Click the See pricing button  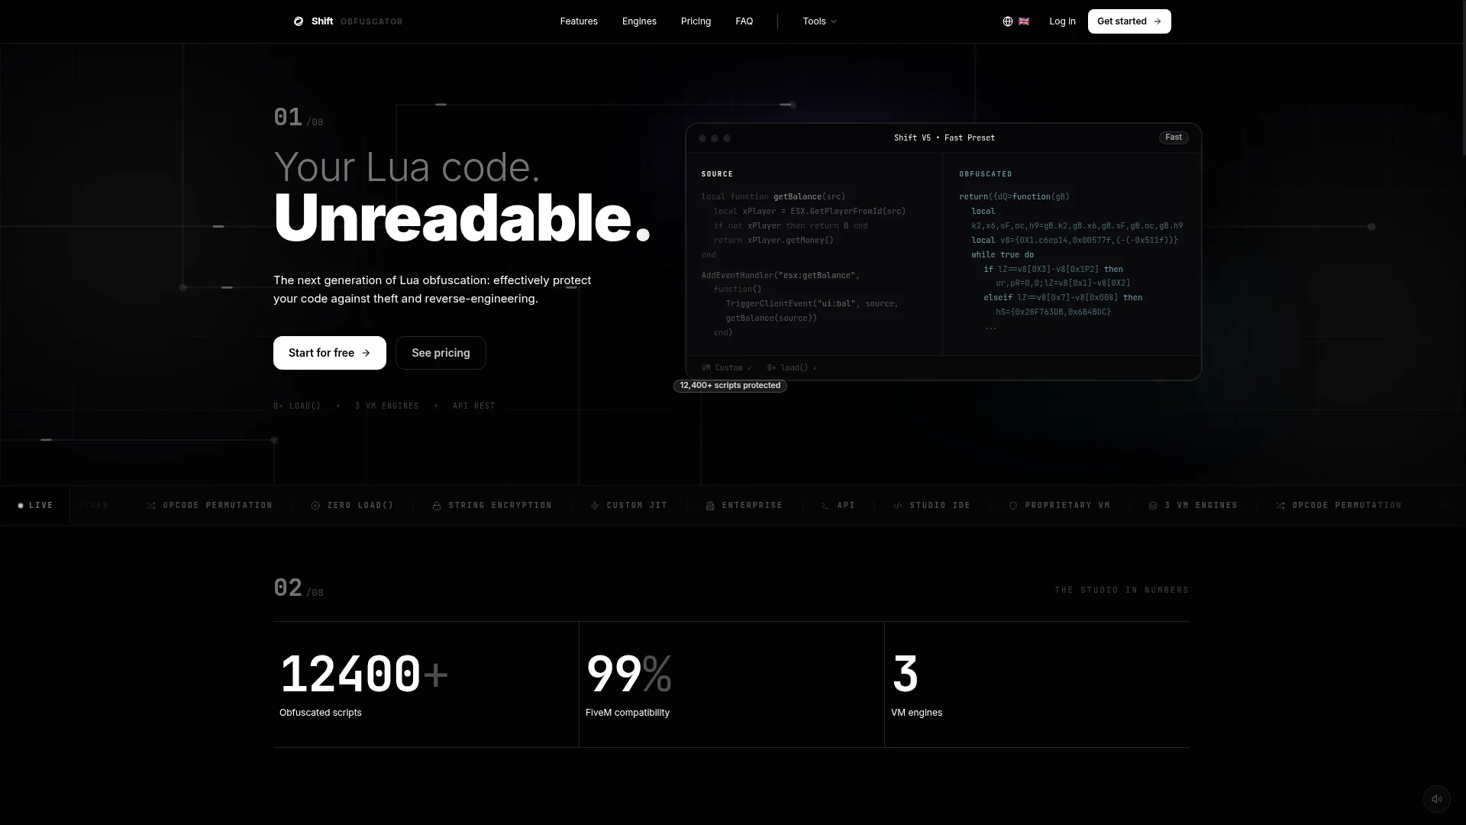pyautogui.click(x=441, y=353)
